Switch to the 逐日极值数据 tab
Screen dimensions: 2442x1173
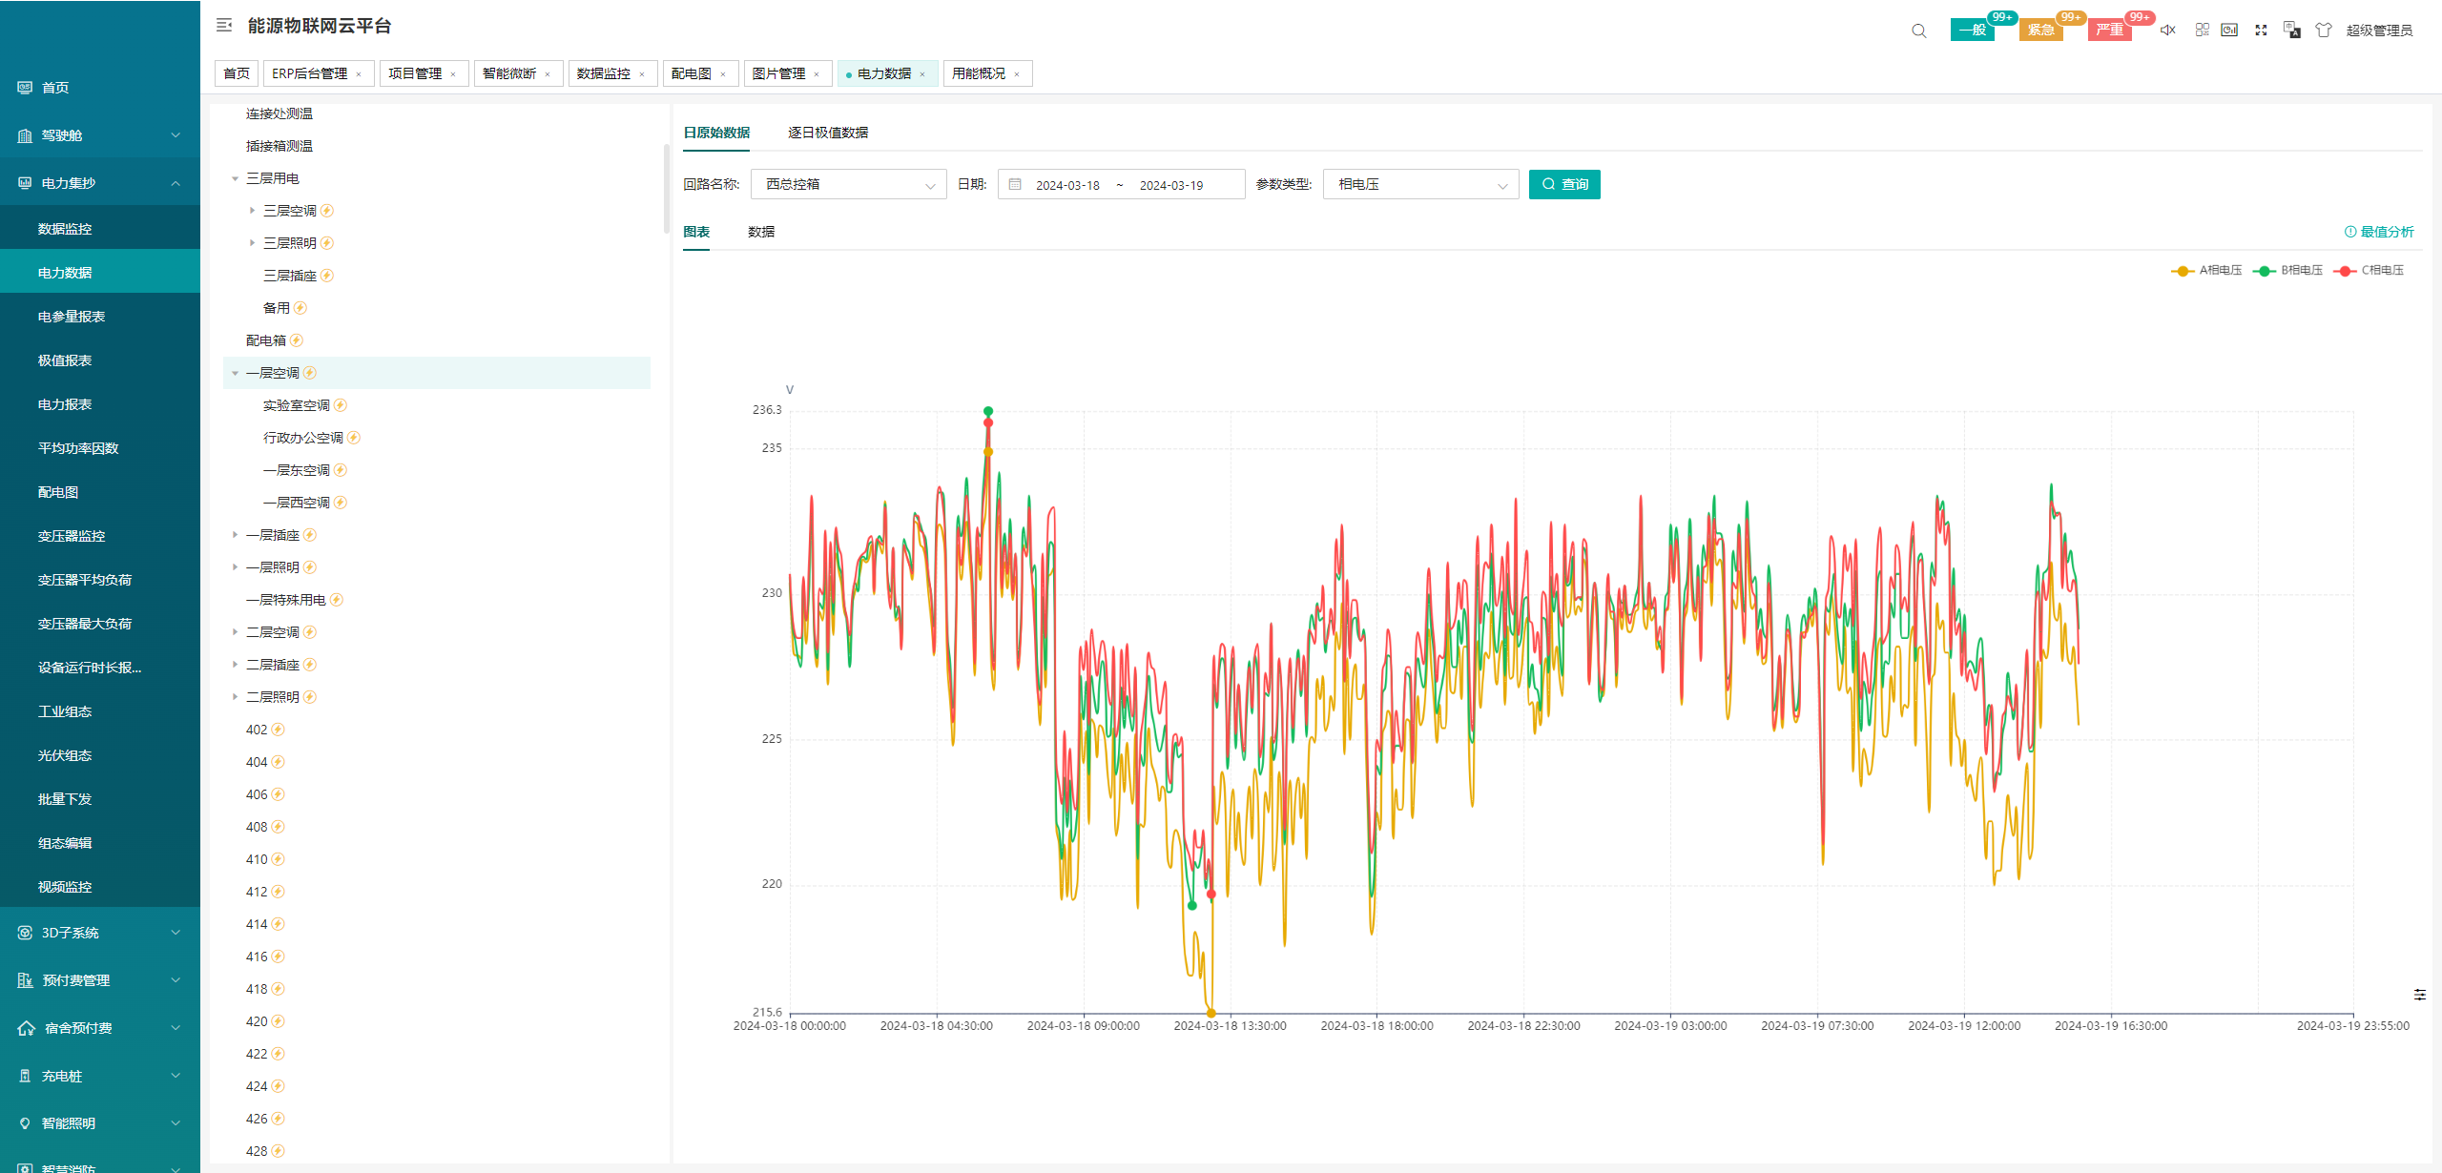(x=828, y=133)
